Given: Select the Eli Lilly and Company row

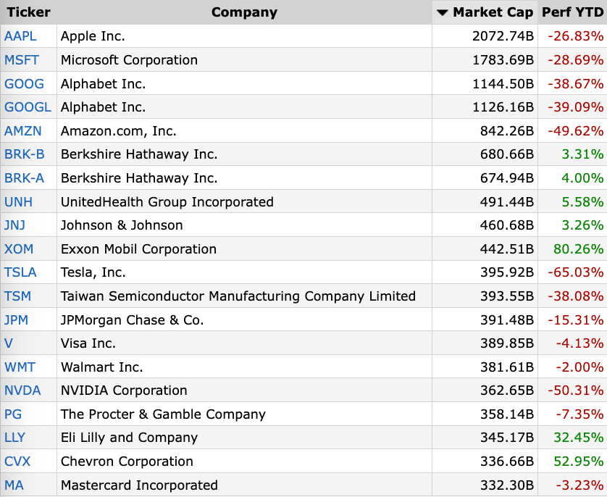Looking at the screenshot, I should [303, 438].
